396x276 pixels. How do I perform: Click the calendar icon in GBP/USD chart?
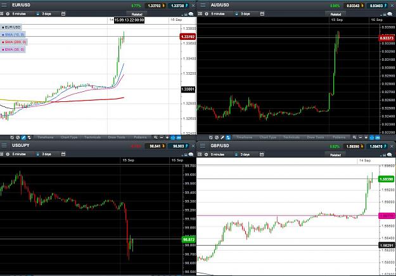pyautogui.click(x=262, y=154)
